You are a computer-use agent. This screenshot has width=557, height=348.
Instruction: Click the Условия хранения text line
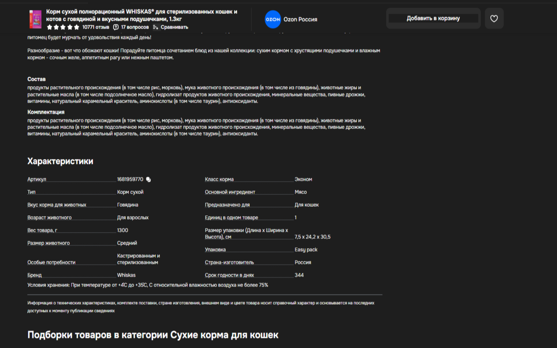click(148, 285)
